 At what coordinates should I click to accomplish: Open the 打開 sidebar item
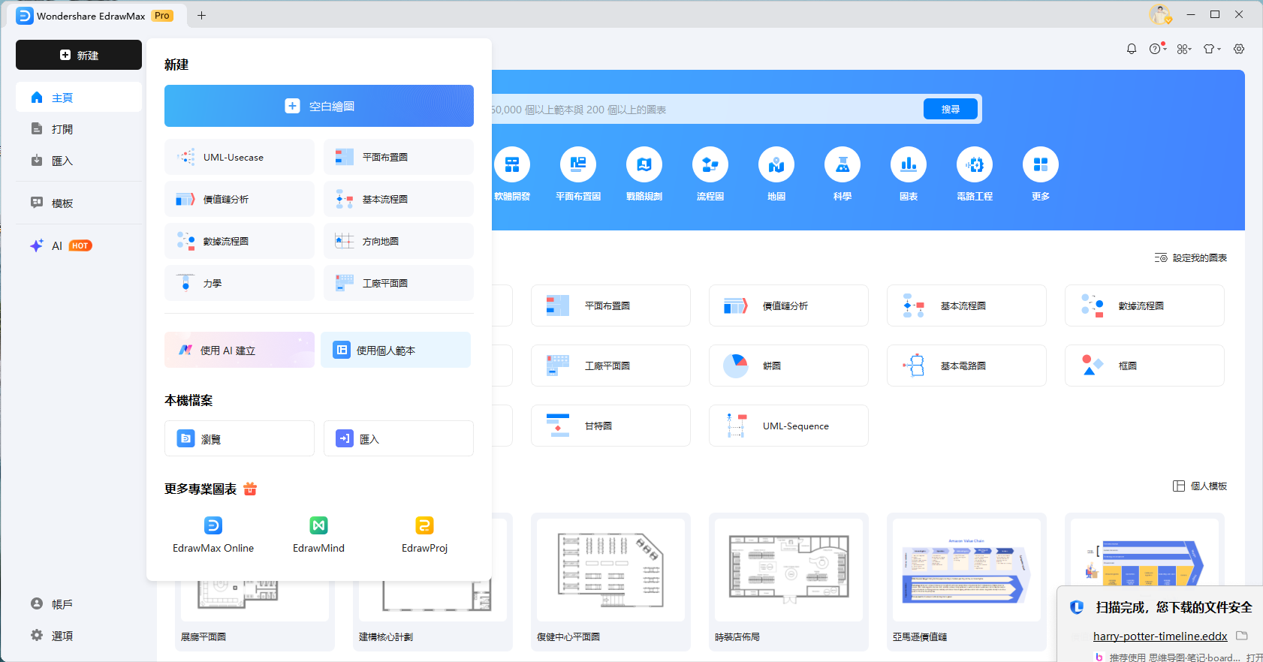click(79, 129)
